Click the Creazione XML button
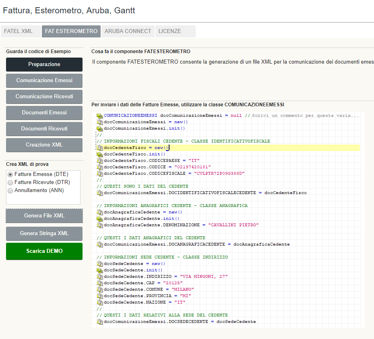Viewport: 374px width, 339px height. 44,145
